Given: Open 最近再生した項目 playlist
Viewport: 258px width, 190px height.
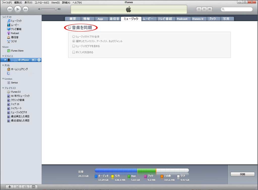Looking at the screenshot, I should [x=18, y=116].
